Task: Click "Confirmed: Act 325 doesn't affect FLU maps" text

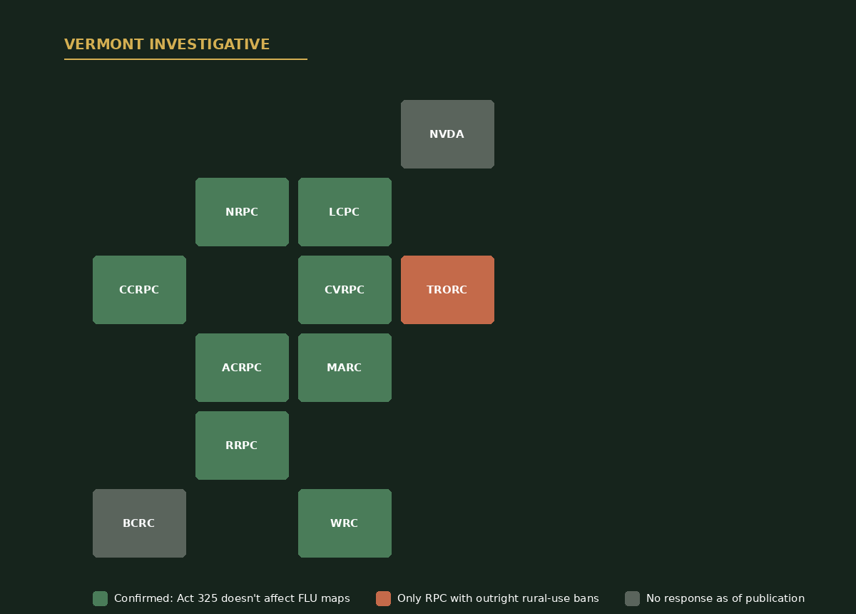Action: tap(232, 599)
